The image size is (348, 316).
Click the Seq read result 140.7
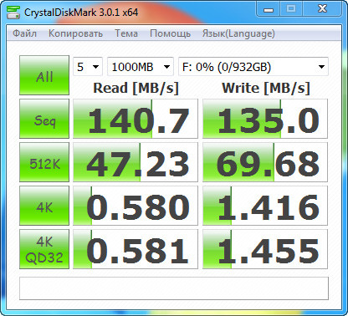[x=136, y=119]
